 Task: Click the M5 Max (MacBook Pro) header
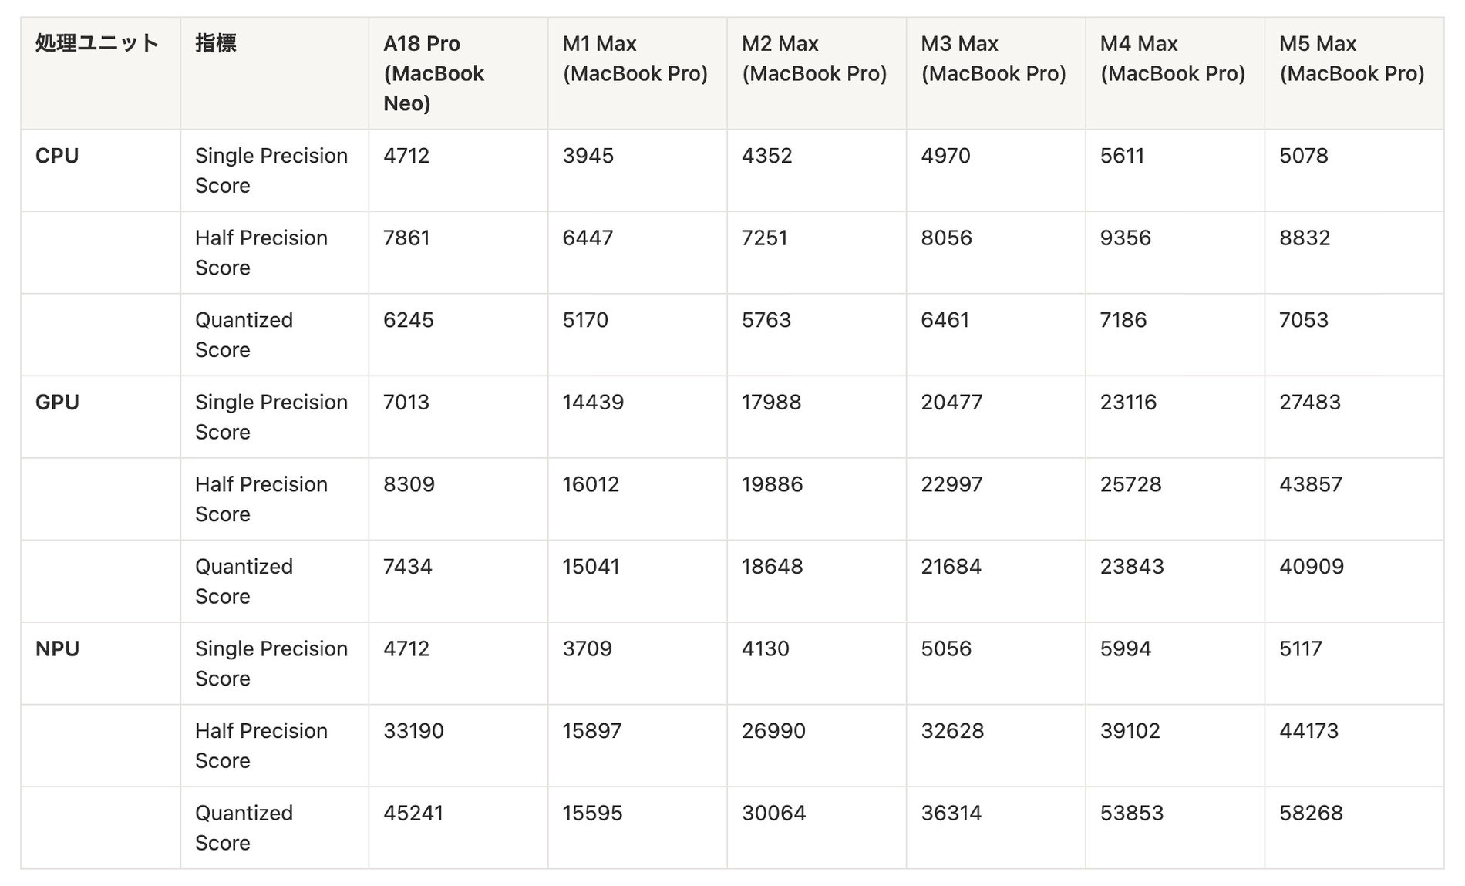(1352, 59)
